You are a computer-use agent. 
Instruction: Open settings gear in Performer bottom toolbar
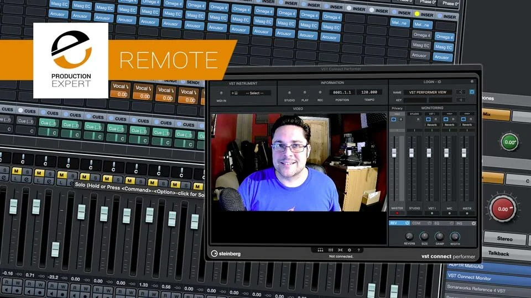point(350,250)
